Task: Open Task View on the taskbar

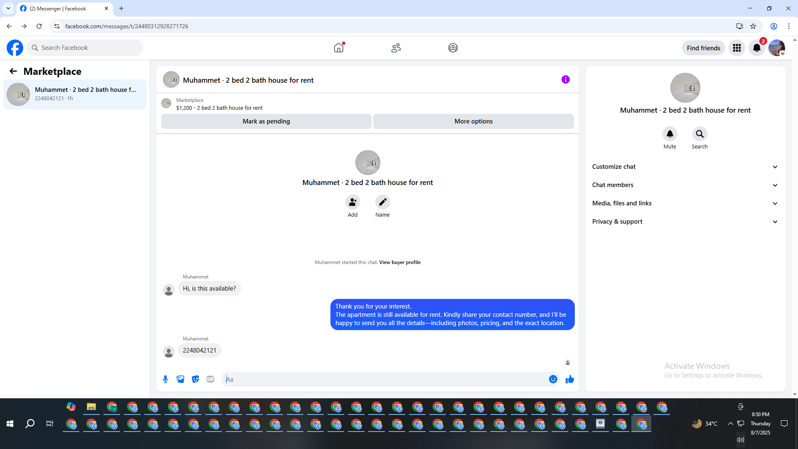Action: pyautogui.click(x=50, y=424)
